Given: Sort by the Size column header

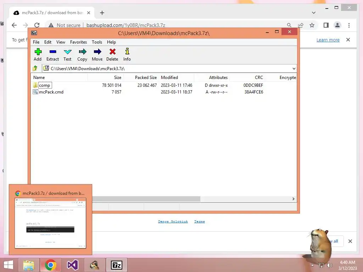Looking at the screenshot, I should (x=105, y=78).
